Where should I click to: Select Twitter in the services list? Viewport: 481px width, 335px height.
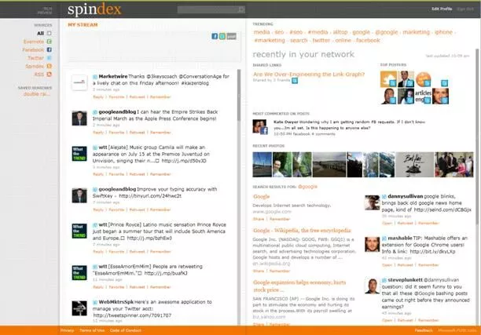[35, 57]
